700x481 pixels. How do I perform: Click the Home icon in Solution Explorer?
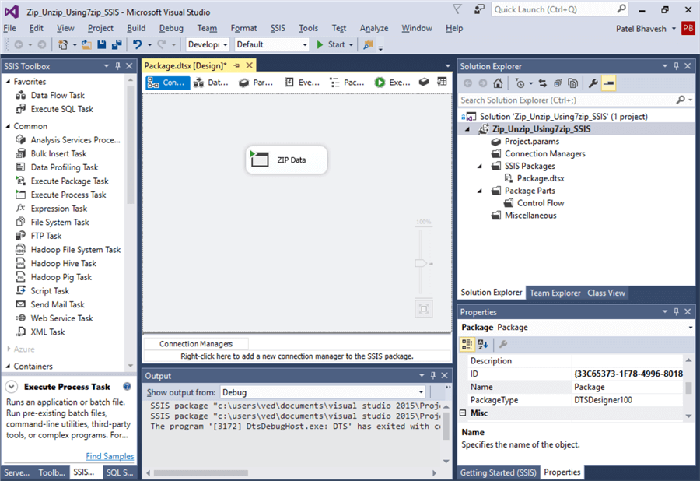pos(498,83)
